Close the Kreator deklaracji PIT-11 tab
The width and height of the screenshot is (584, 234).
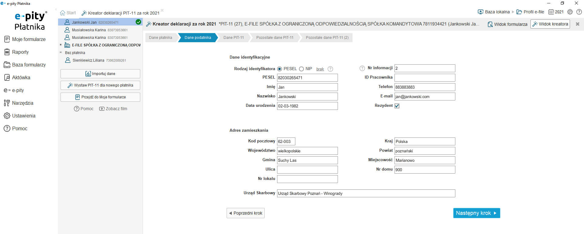click(162, 10)
